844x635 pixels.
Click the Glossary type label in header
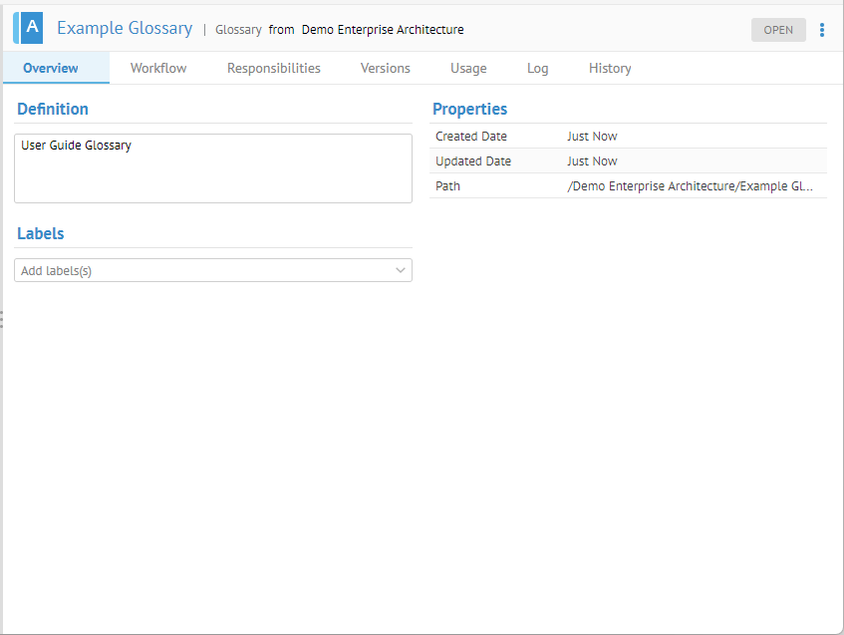(238, 30)
